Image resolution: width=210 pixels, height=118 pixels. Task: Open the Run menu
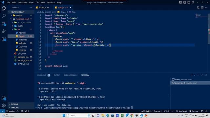tap(43, 2)
